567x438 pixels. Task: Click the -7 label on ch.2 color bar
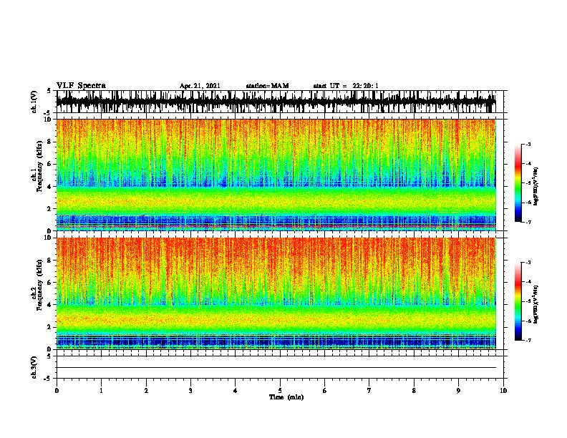click(528, 340)
